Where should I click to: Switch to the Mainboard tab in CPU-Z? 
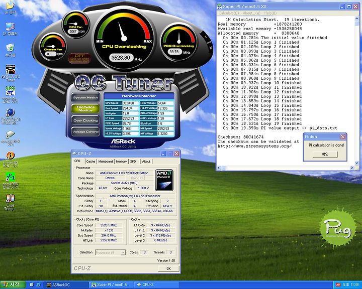coord(106,162)
